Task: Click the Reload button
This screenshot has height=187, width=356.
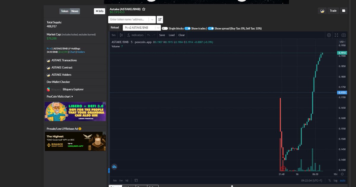Action: [115, 28]
